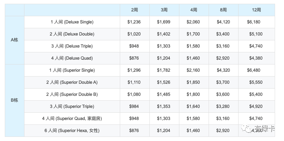Select the 2周 column header
The height and width of the screenshot is (141, 284).
click(x=135, y=10)
